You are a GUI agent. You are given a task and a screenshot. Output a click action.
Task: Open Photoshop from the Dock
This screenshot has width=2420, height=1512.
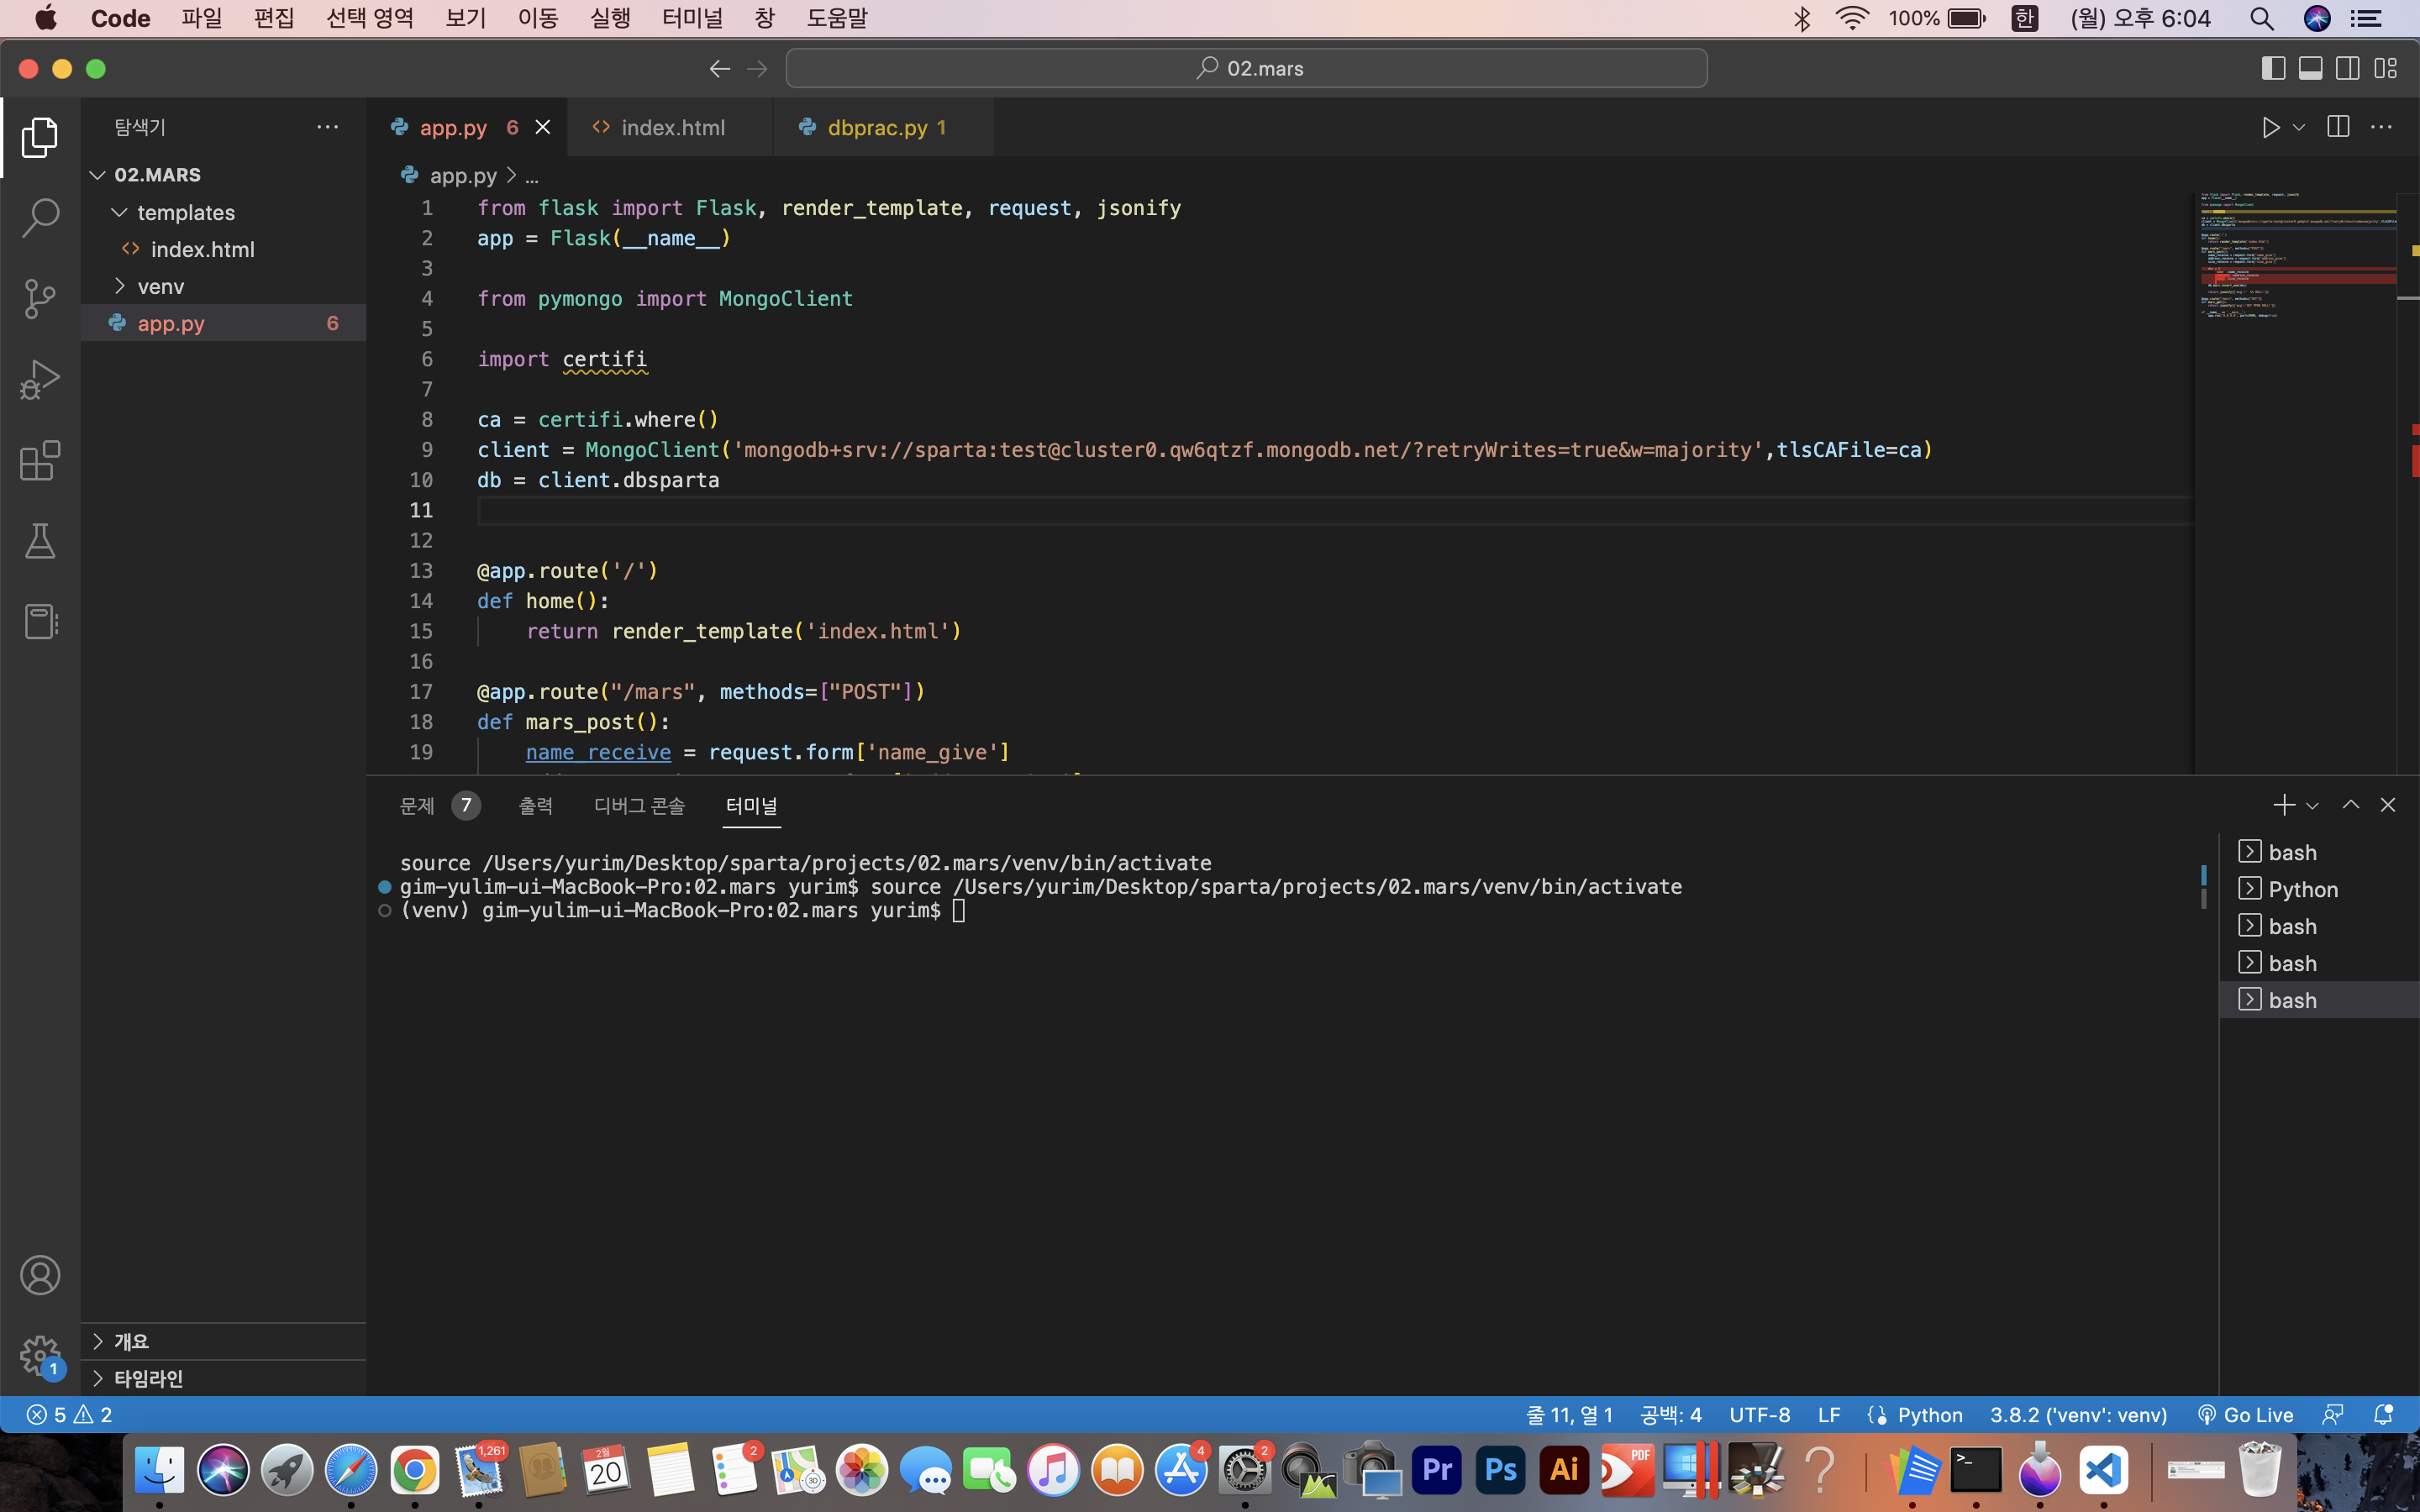point(1500,1470)
